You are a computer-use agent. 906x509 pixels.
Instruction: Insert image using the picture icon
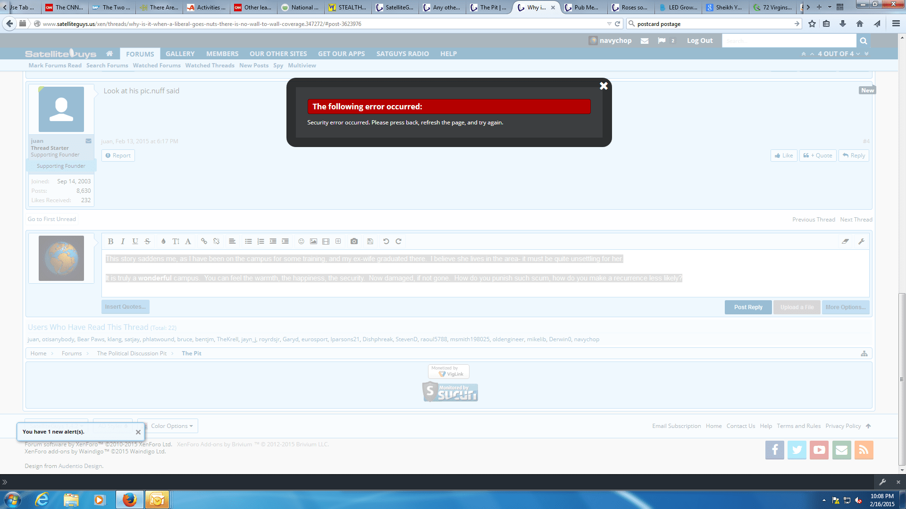[x=313, y=241]
